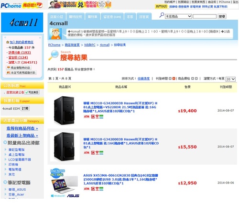Click ATM payment icon on first product
This screenshot has width=239, height=205.
87,117
